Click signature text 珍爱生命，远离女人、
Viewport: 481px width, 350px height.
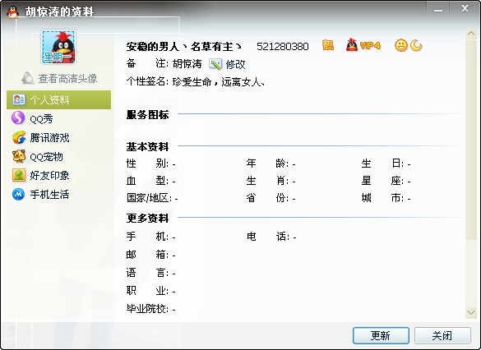[x=219, y=82]
